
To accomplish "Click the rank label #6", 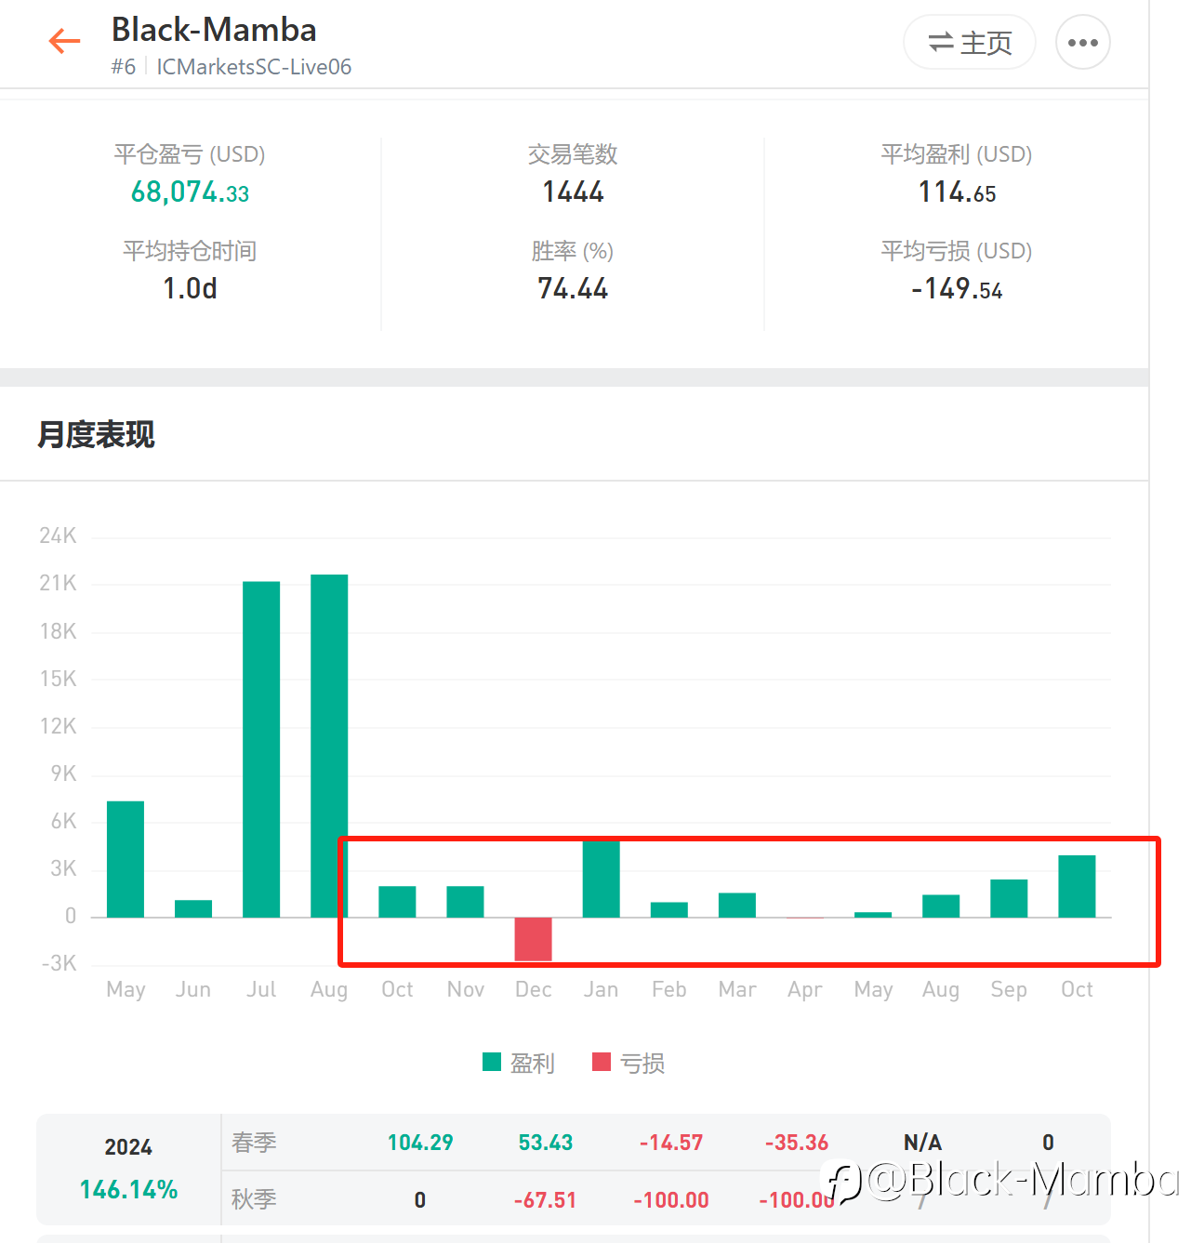I will pos(124,67).
